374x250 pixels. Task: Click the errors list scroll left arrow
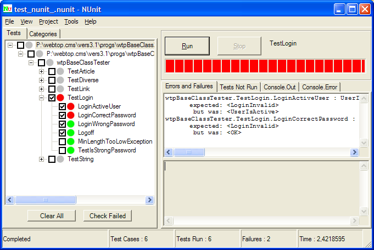click(x=169, y=152)
